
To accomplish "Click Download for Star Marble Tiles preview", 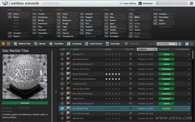I will (x=25, y=103).
